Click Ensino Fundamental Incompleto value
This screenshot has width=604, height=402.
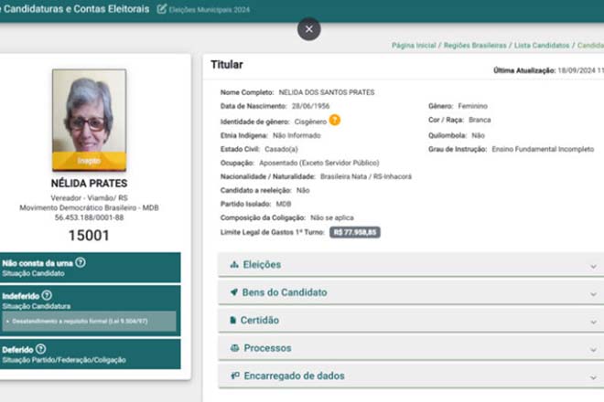543,149
